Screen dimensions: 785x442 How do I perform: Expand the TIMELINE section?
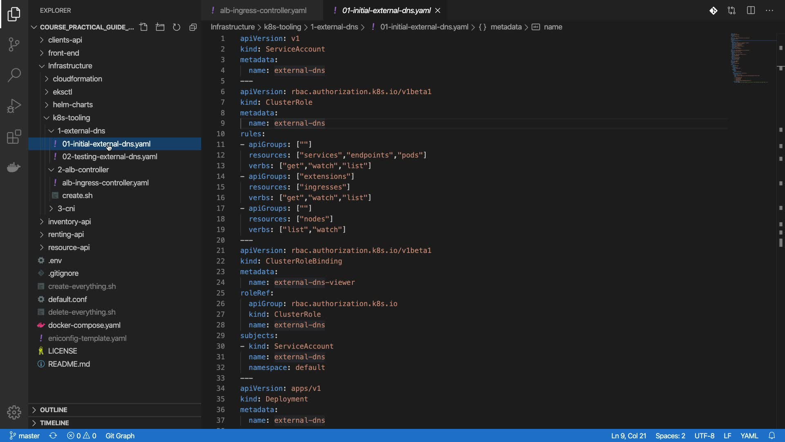[54, 423]
